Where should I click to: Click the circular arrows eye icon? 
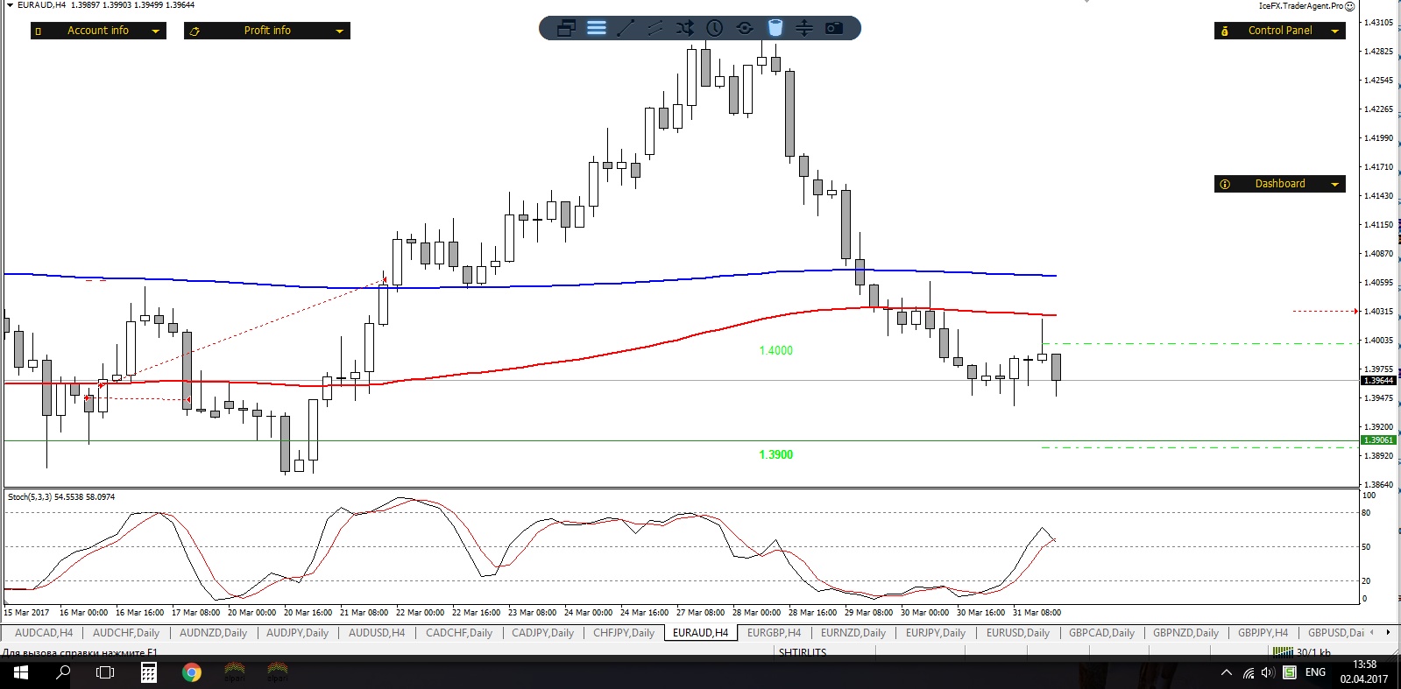tap(745, 28)
